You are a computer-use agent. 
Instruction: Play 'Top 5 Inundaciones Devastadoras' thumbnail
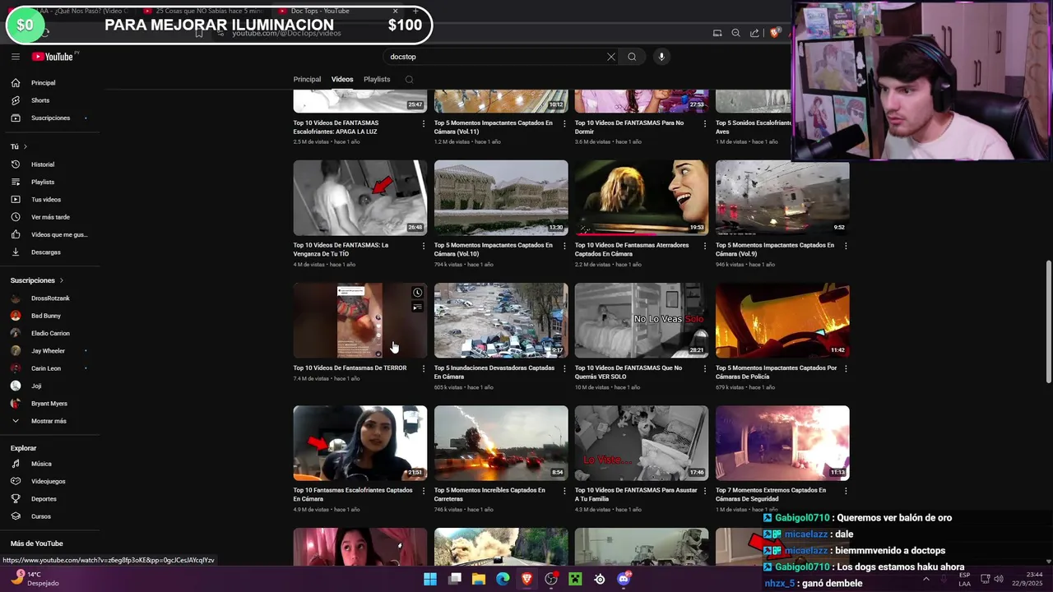pos(501,321)
